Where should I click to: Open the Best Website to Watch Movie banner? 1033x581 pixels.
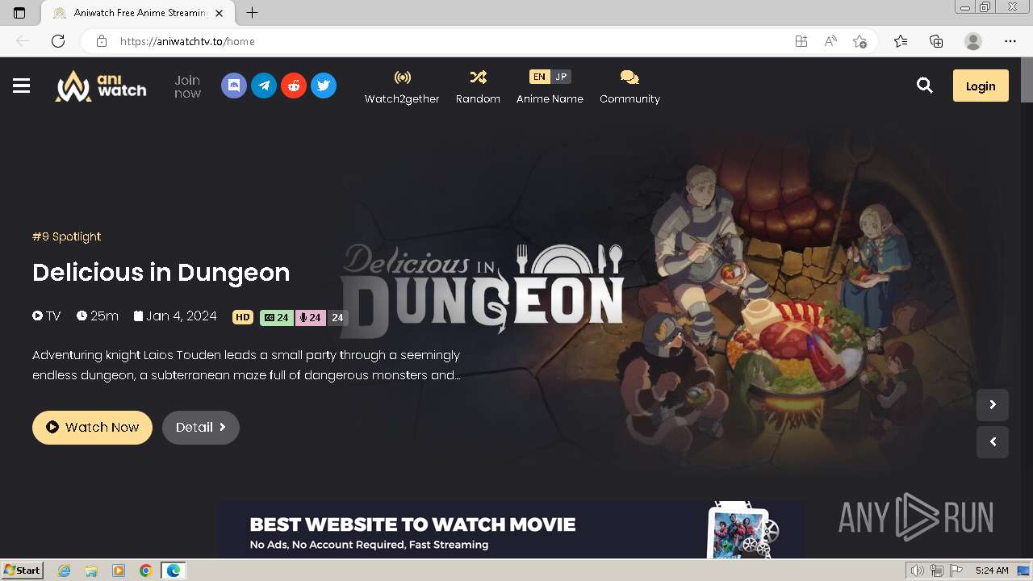coord(511,530)
